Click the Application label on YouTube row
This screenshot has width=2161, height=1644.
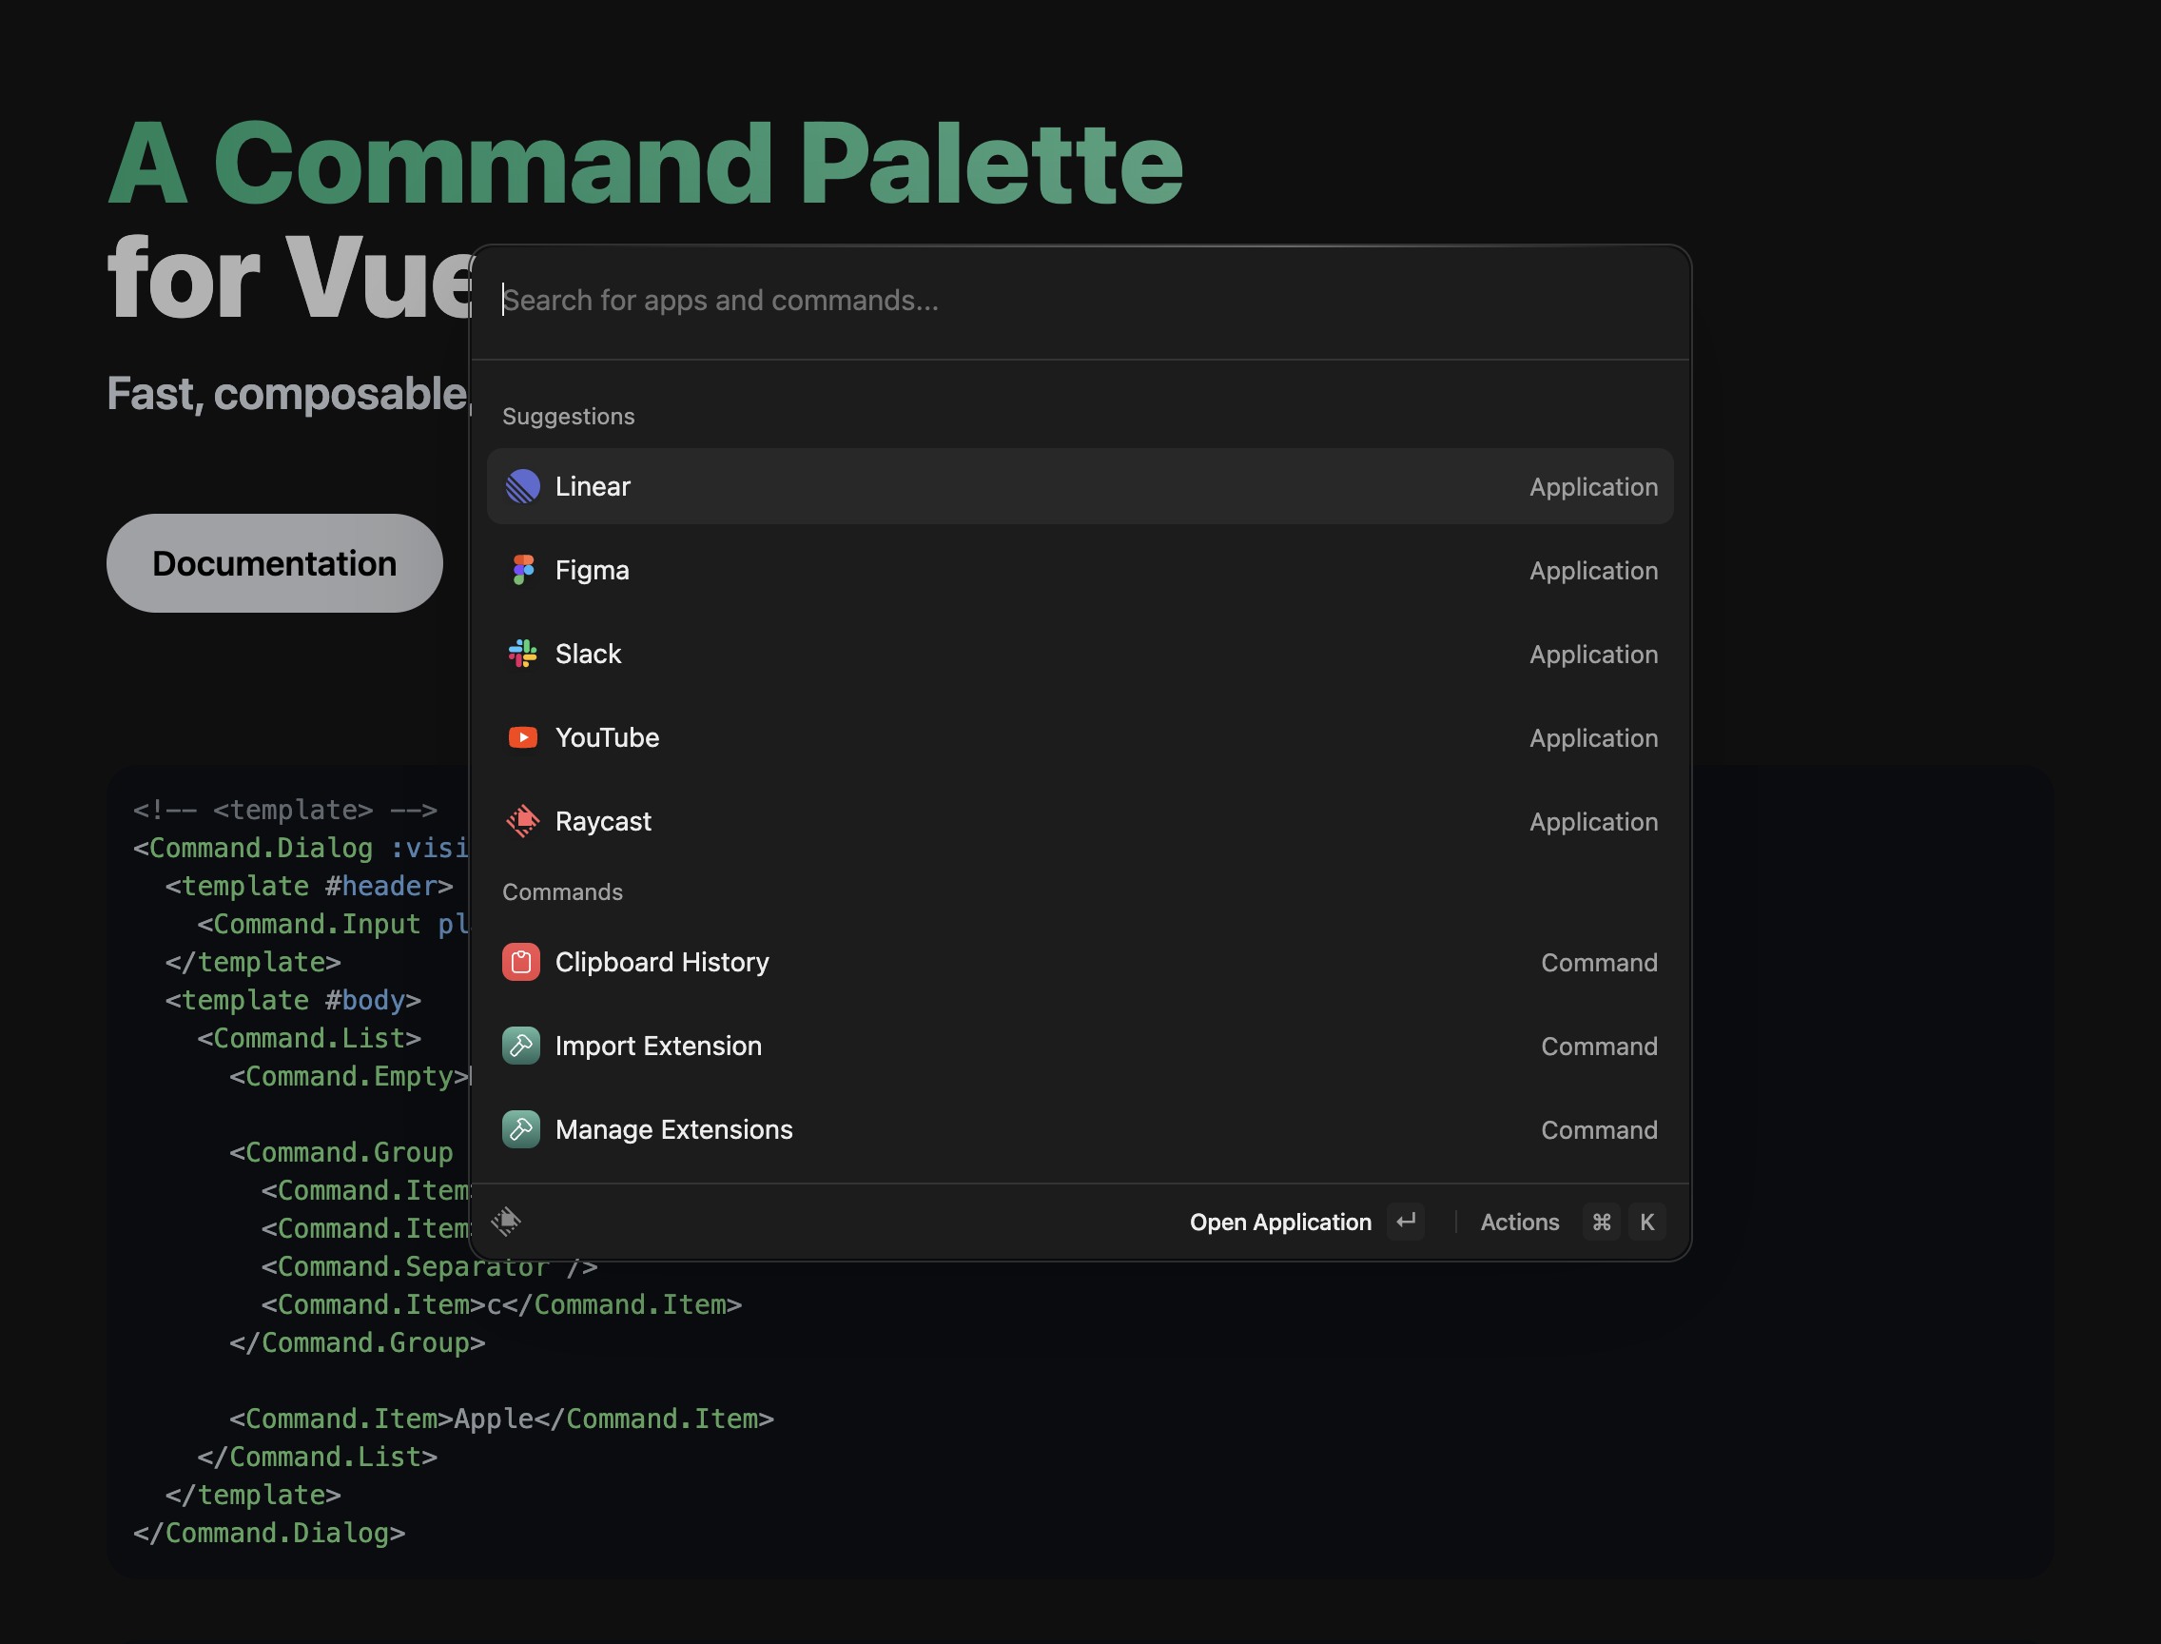(1593, 738)
